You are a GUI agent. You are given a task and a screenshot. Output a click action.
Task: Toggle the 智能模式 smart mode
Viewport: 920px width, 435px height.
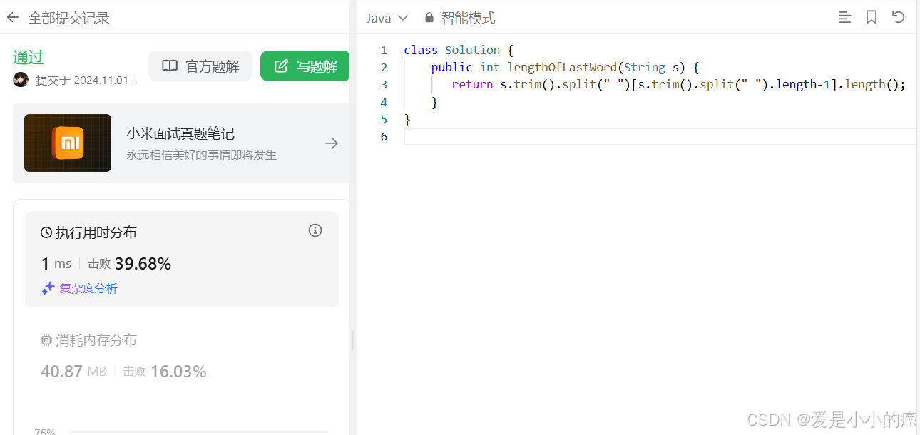tap(468, 18)
